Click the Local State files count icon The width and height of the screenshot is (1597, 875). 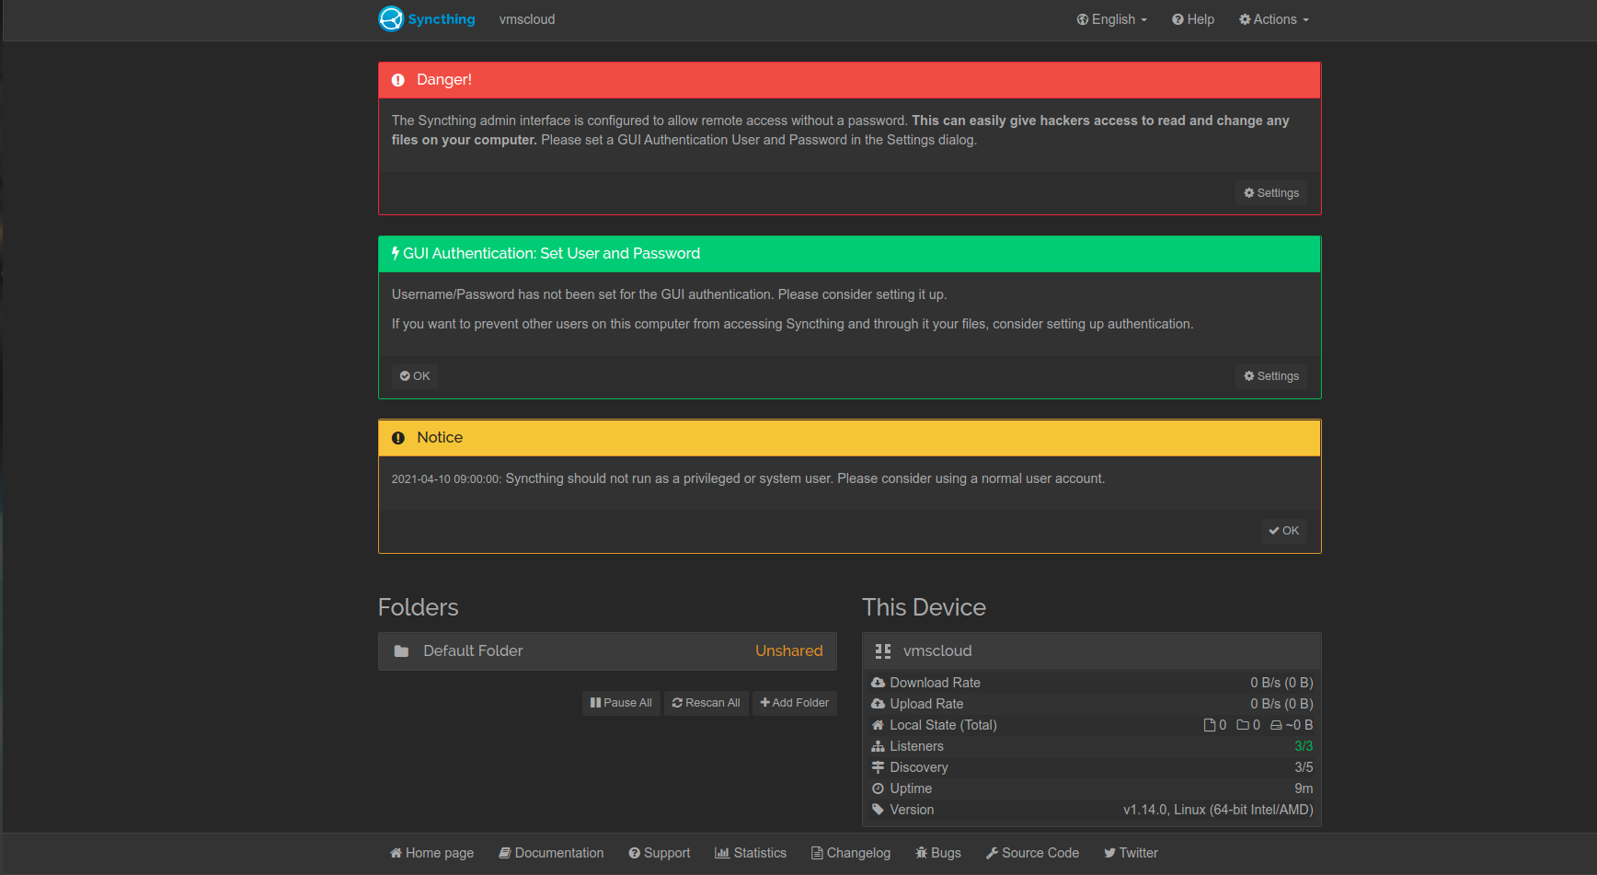click(x=1210, y=725)
